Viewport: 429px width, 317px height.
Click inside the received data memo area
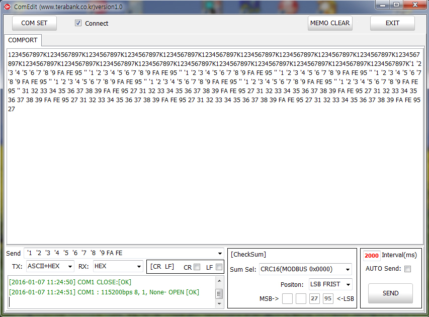[x=214, y=176]
